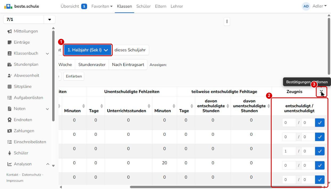Toggle confirmation check in second Zeugnis row

click(x=320, y=137)
